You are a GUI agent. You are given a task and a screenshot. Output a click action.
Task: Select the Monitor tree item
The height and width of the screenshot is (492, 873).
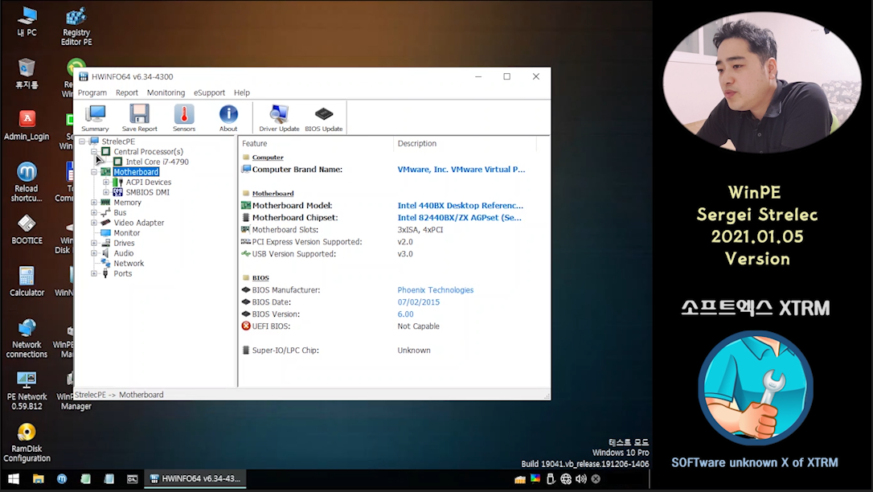(127, 233)
